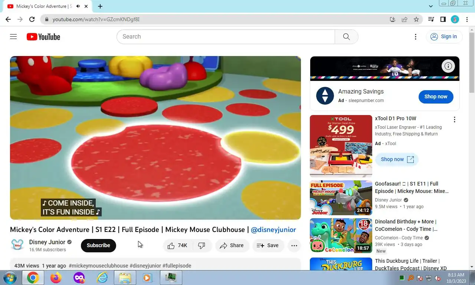Open Windows Media Player taskbar icon
The height and width of the screenshot is (285, 475).
148,278
